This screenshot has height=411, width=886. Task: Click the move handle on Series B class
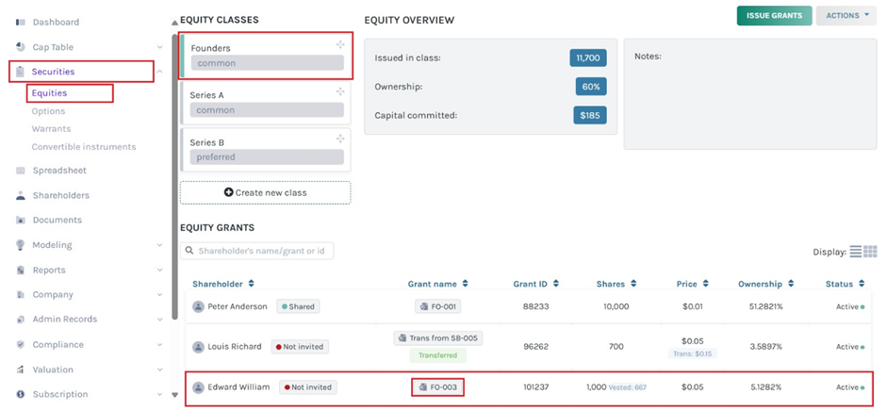pos(340,140)
